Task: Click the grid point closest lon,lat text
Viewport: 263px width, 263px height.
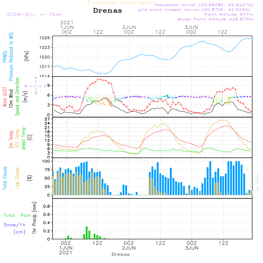Action: (x=194, y=10)
